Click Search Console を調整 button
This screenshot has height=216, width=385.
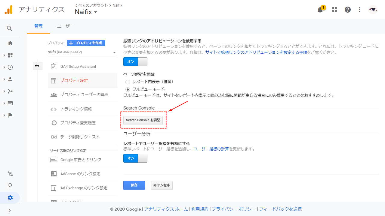143,120
